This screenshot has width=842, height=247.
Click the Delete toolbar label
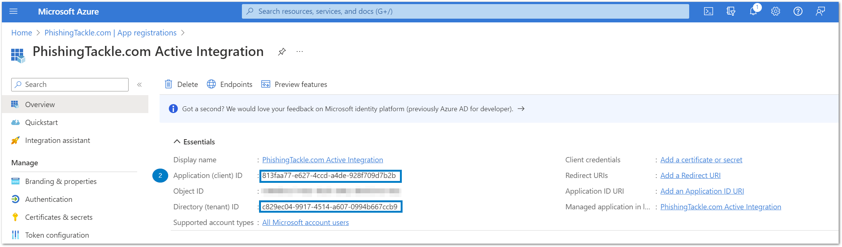point(187,84)
